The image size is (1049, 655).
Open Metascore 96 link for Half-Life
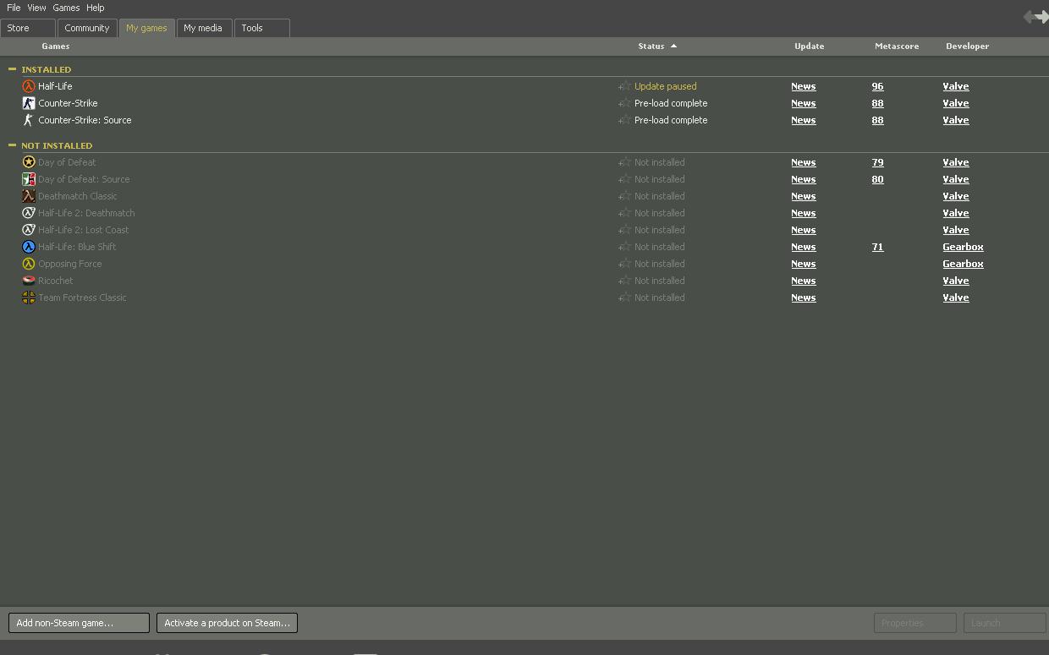[877, 86]
